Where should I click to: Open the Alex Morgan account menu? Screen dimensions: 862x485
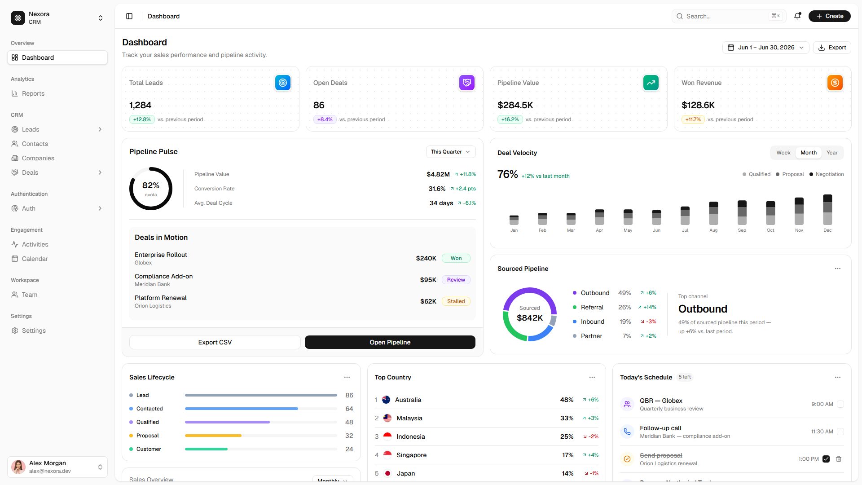point(57,467)
